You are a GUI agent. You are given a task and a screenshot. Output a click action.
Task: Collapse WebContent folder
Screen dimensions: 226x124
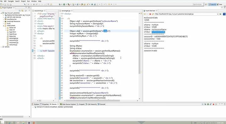point(3,26)
